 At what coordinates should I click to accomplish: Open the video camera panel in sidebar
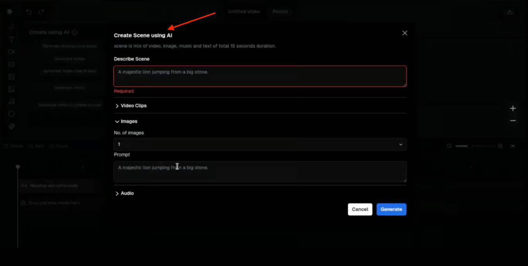click(12, 52)
